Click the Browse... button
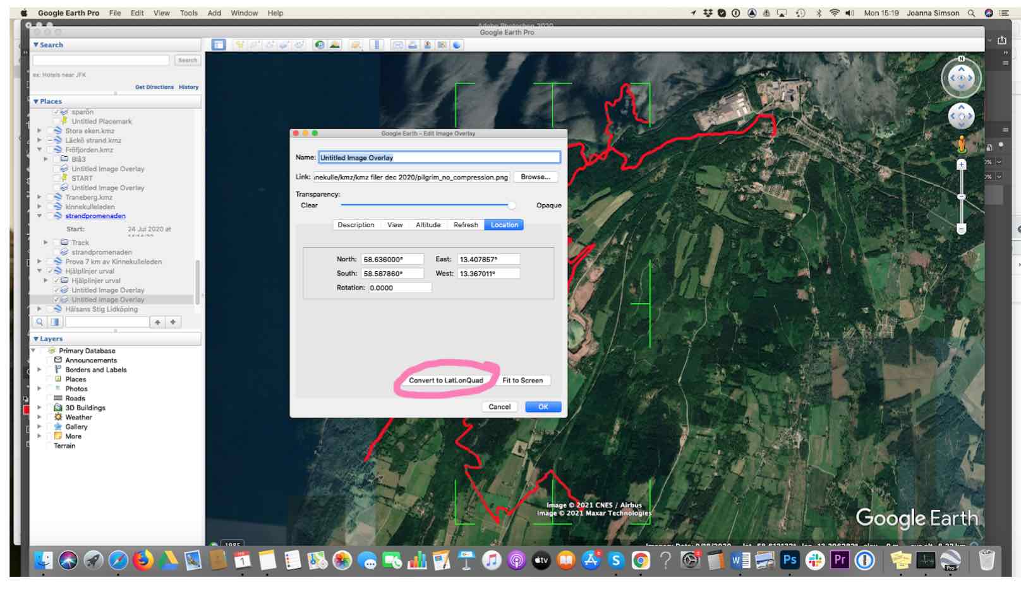Screen dimensions: 1021x589 (536, 177)
